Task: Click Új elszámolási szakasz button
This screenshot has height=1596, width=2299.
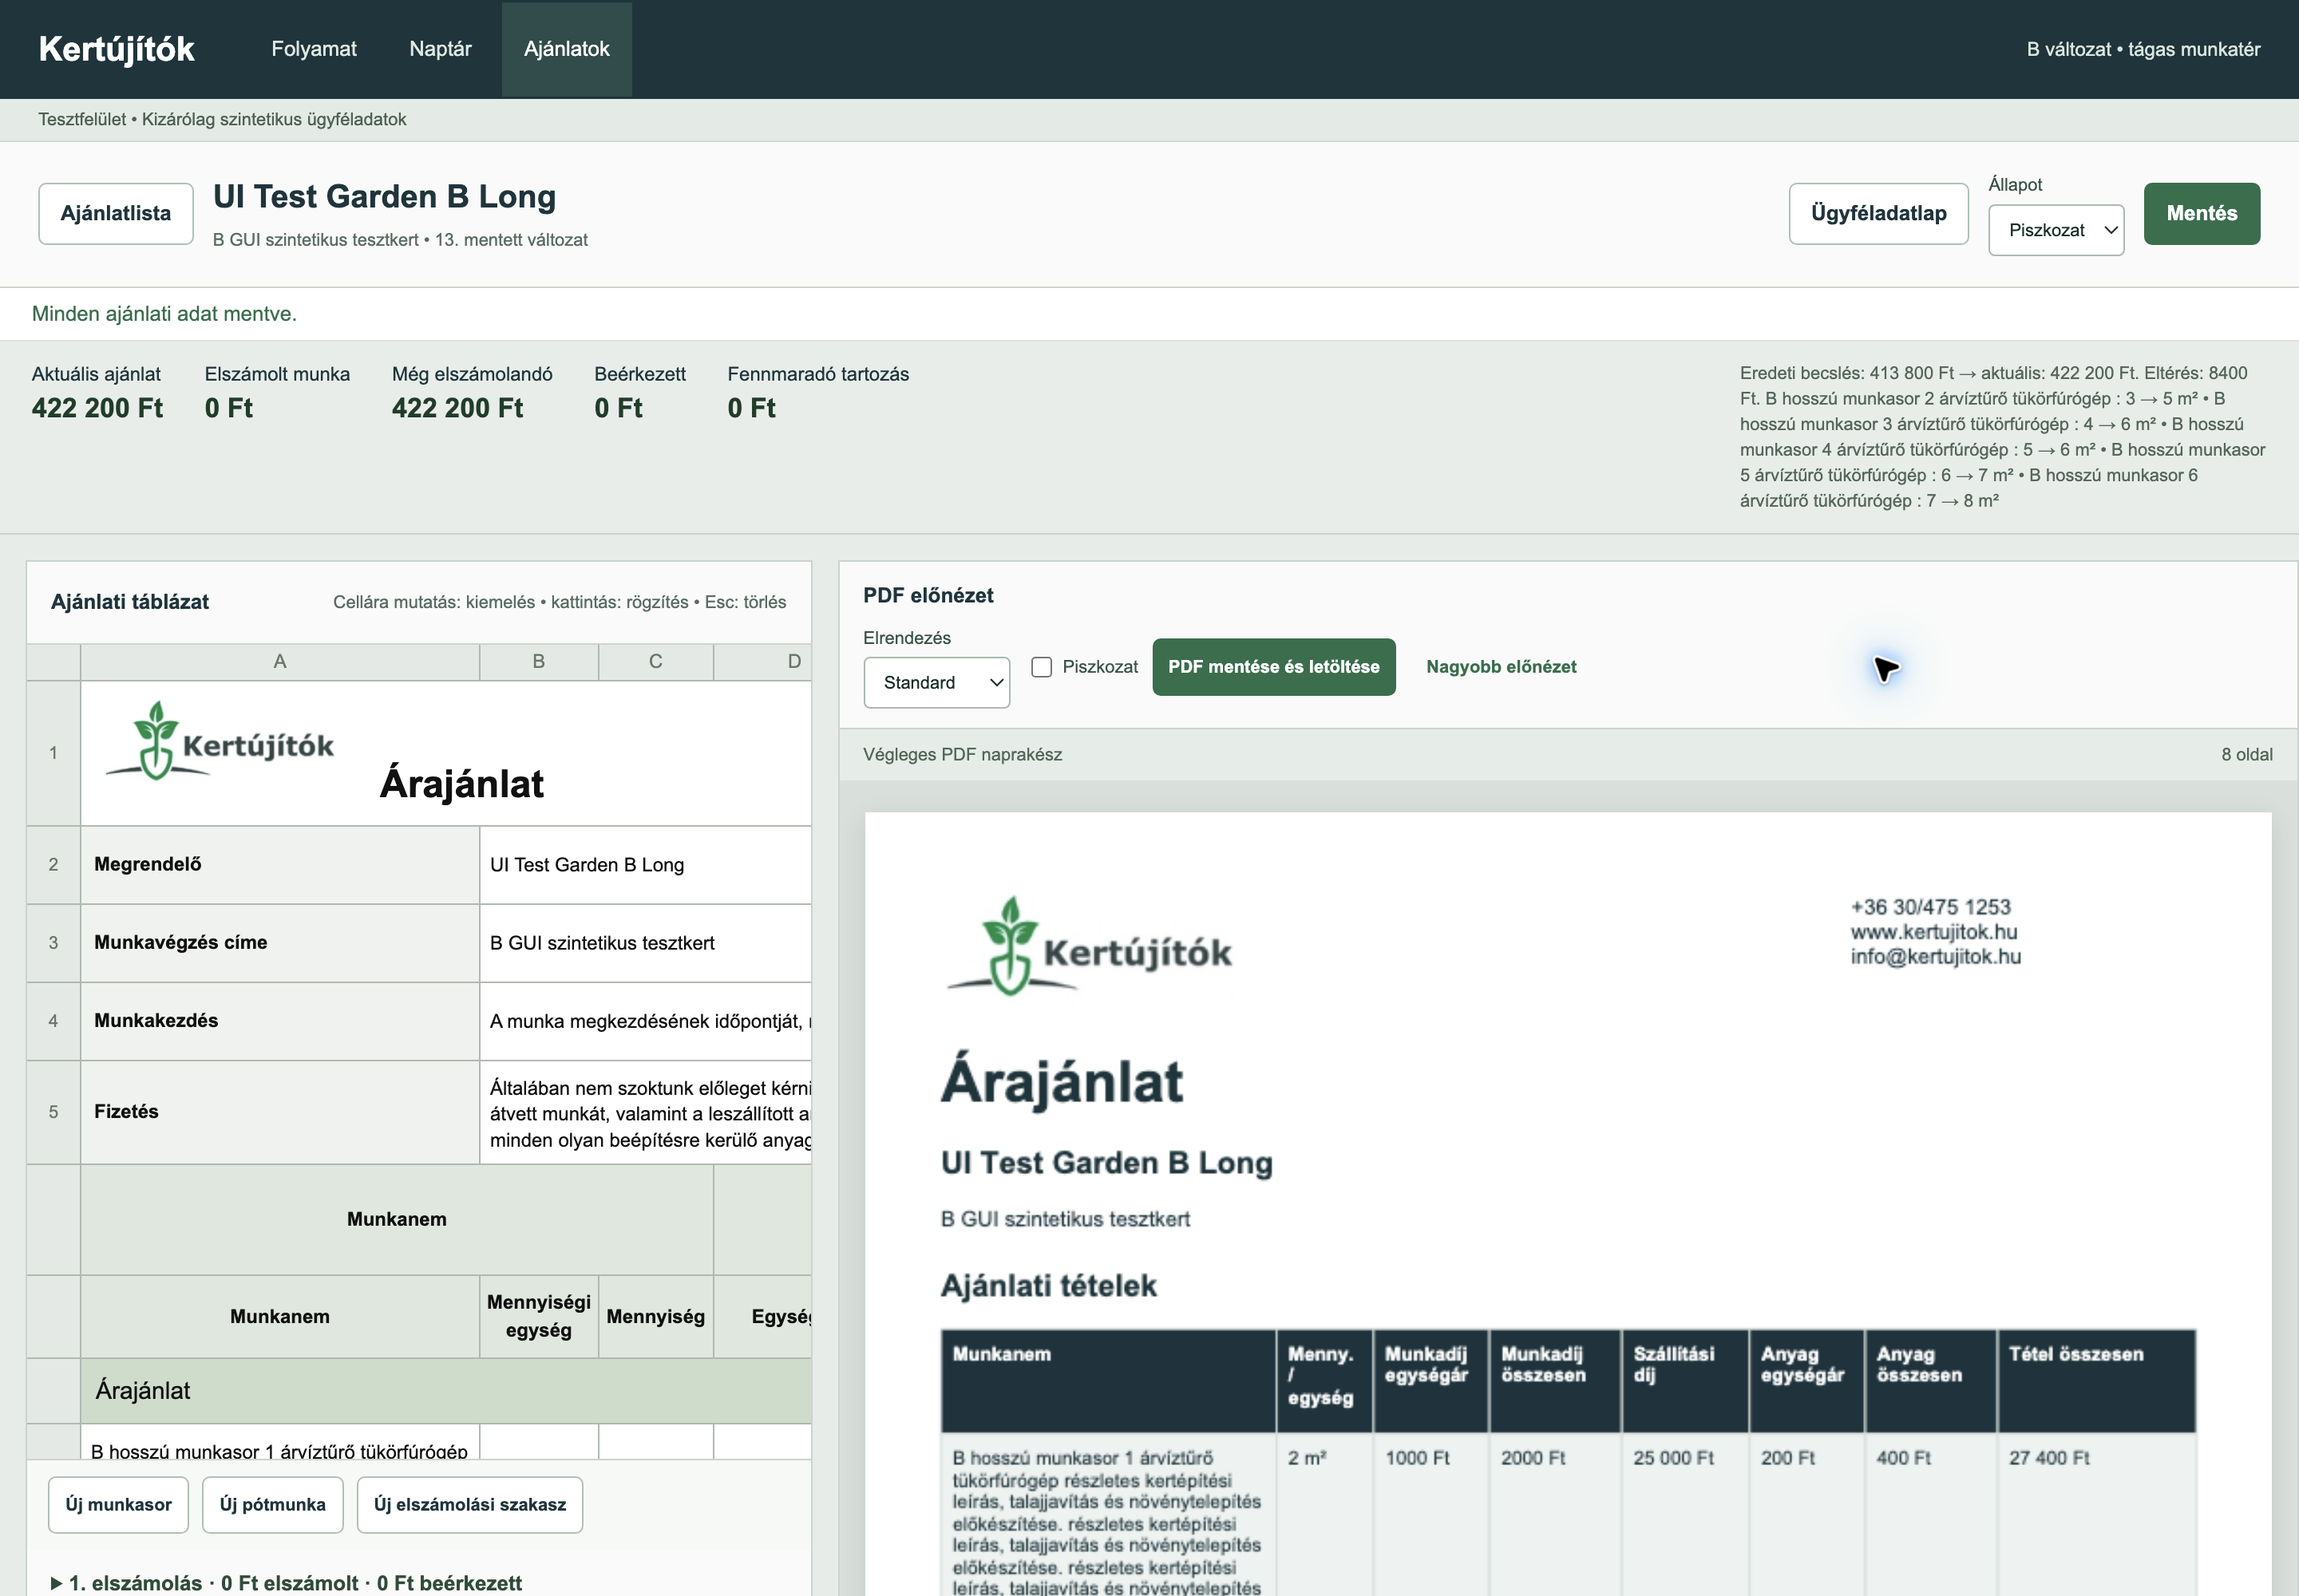Action: 469,1504
